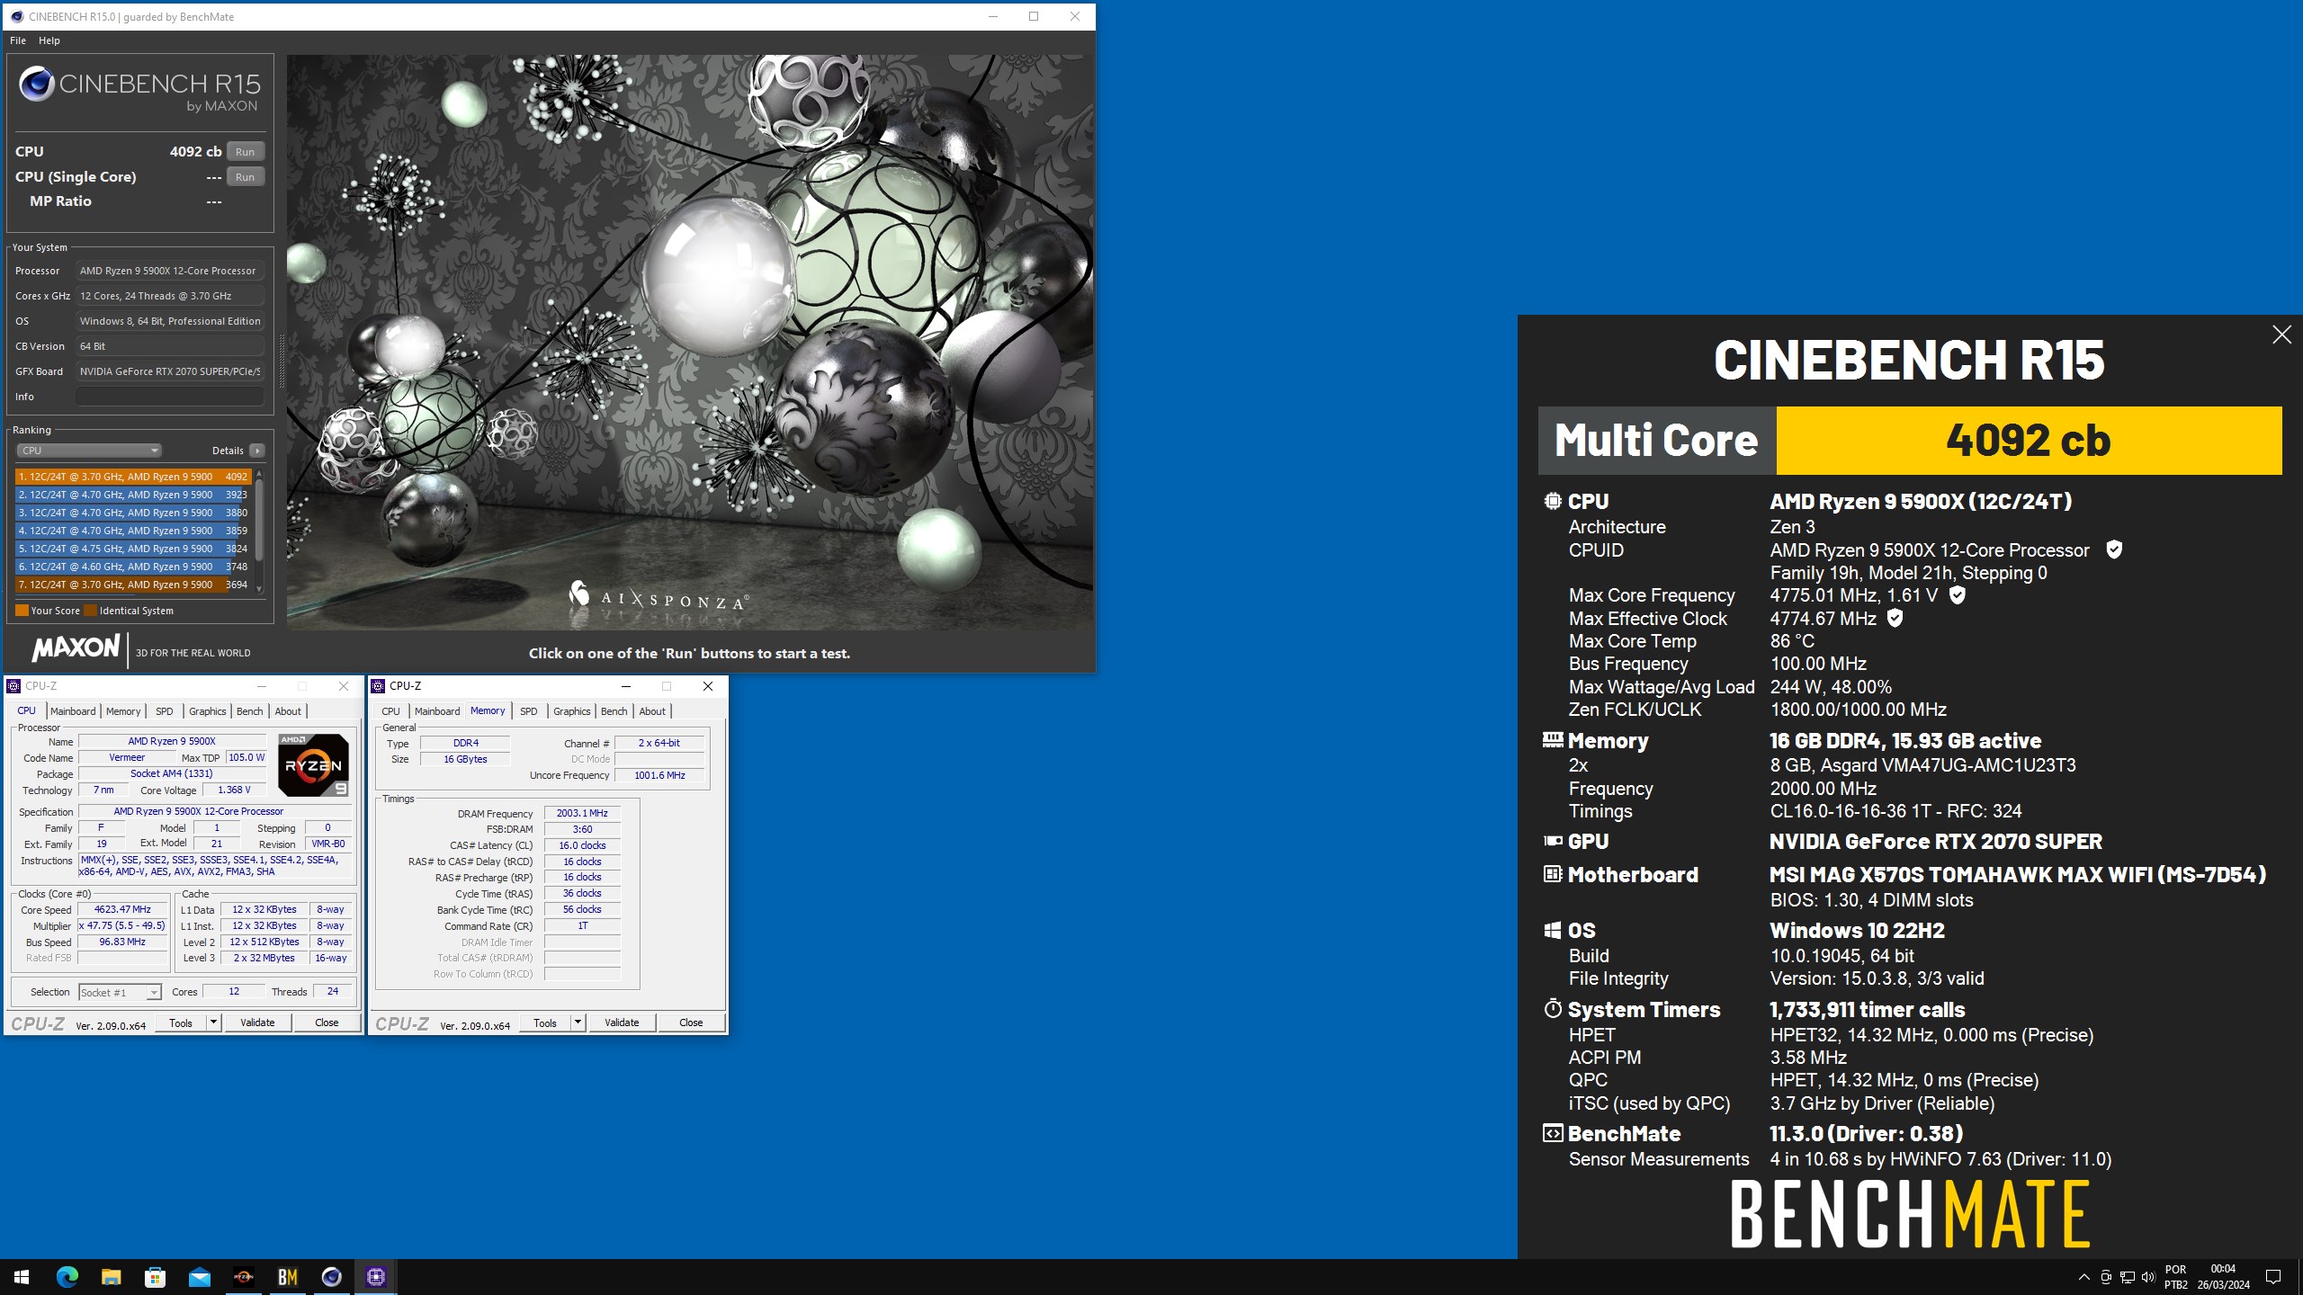Image resolution: width=2303 pixels, height=1295 pixels.
Task: Switch to SPD tab in right CPU-Z window
Action: 529,711
